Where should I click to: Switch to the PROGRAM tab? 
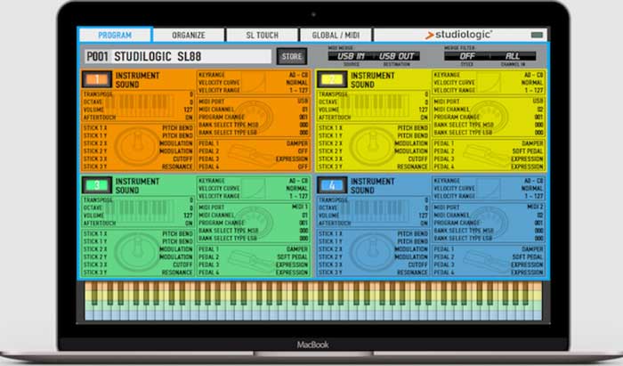click(x=115, y=35)
